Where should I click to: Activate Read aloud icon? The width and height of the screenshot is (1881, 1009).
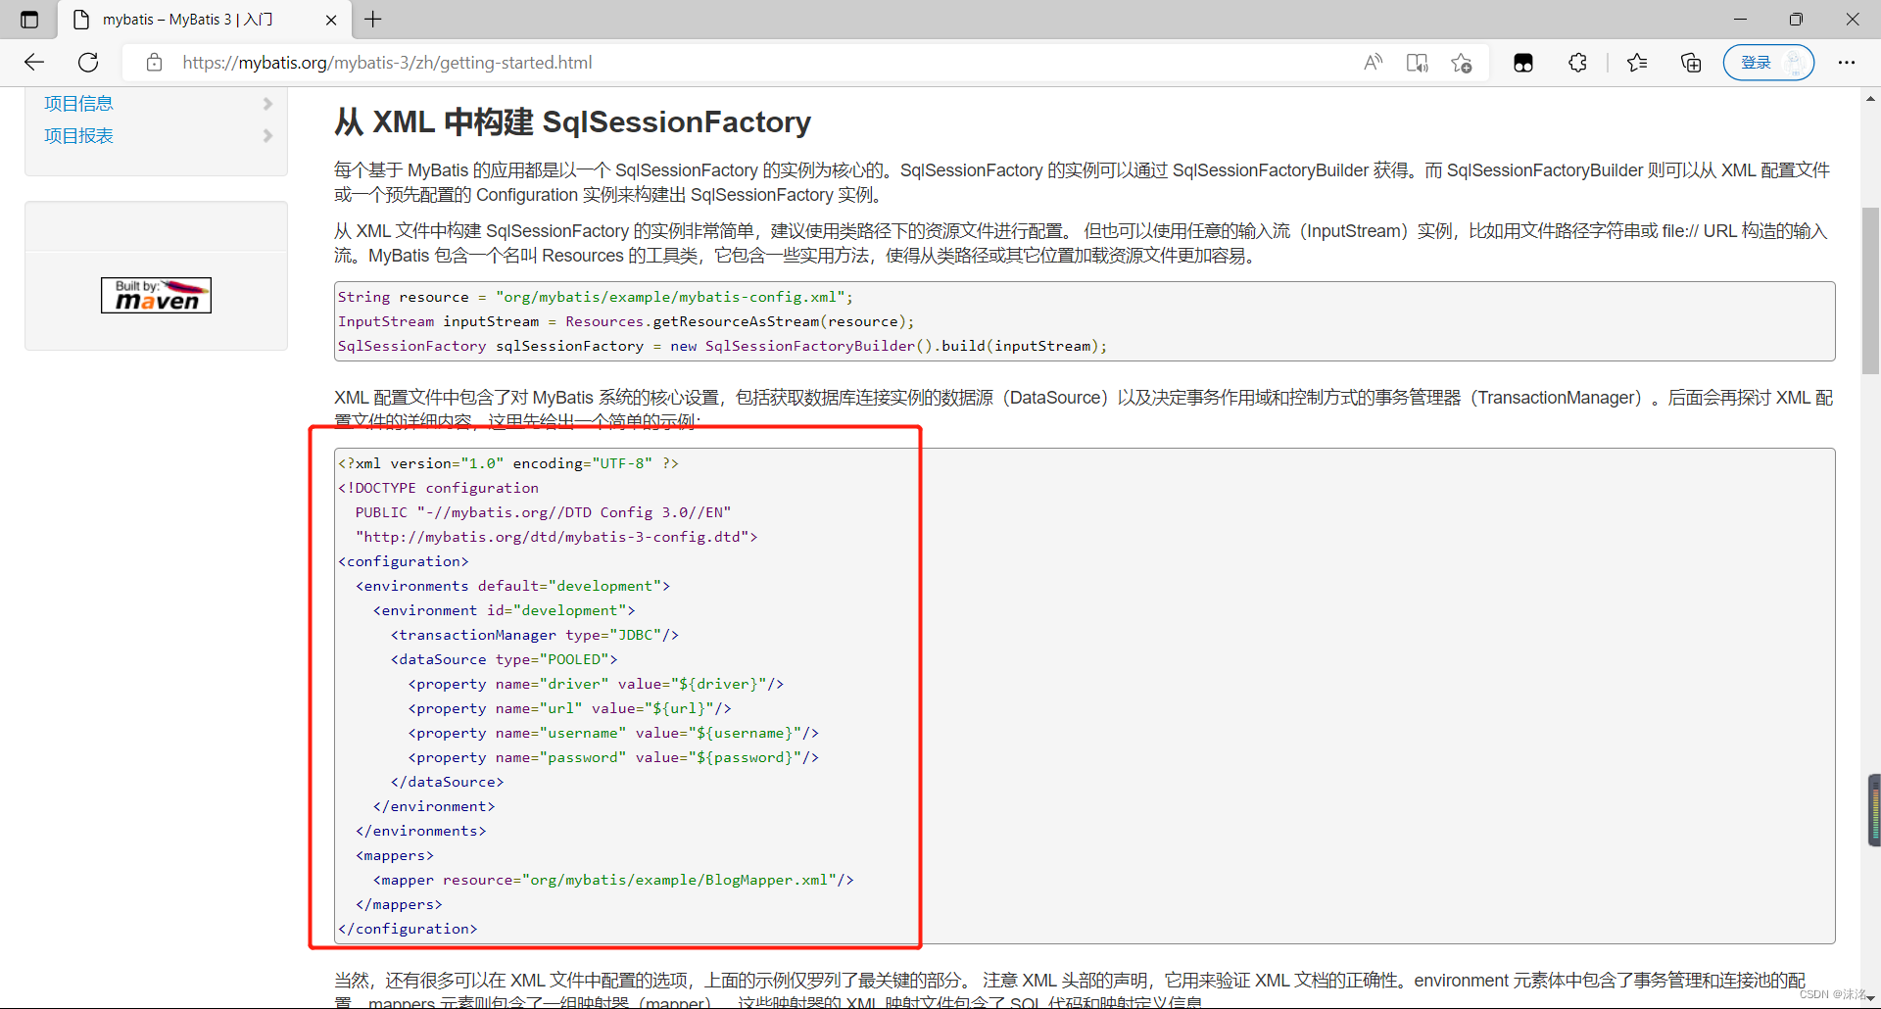pyautogui.click(x=1373, y=63)
